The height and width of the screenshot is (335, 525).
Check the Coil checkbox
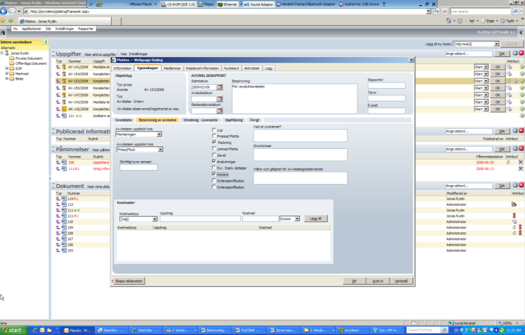click(214, 130)
